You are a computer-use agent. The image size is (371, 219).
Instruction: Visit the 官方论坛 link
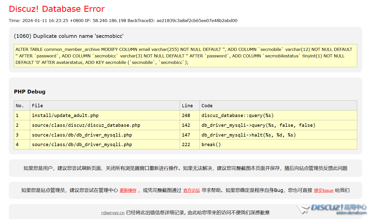192,190
